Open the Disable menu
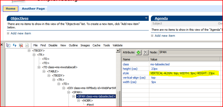 pos(53,45)
